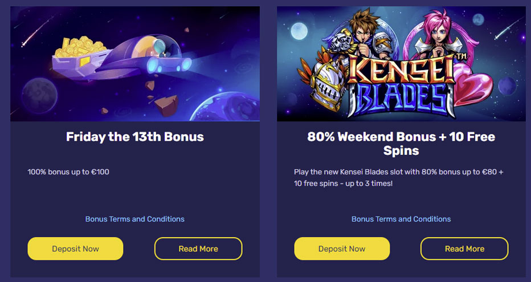Viewport: 531px width, 282px height.
Task: Open Bonus Terms and Conditions for Friday bonus
Action: pyautogui.click(x=135, y=219)
